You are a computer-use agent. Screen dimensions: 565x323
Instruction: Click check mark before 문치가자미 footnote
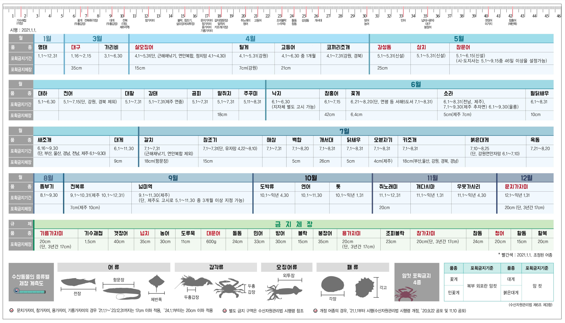[12, 310]
